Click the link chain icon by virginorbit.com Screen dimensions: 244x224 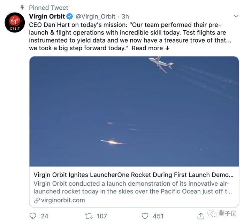pyautogui.click(x=37, y=201)
